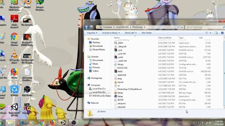Select Firefox desktop shortcut

click(14, 73)
